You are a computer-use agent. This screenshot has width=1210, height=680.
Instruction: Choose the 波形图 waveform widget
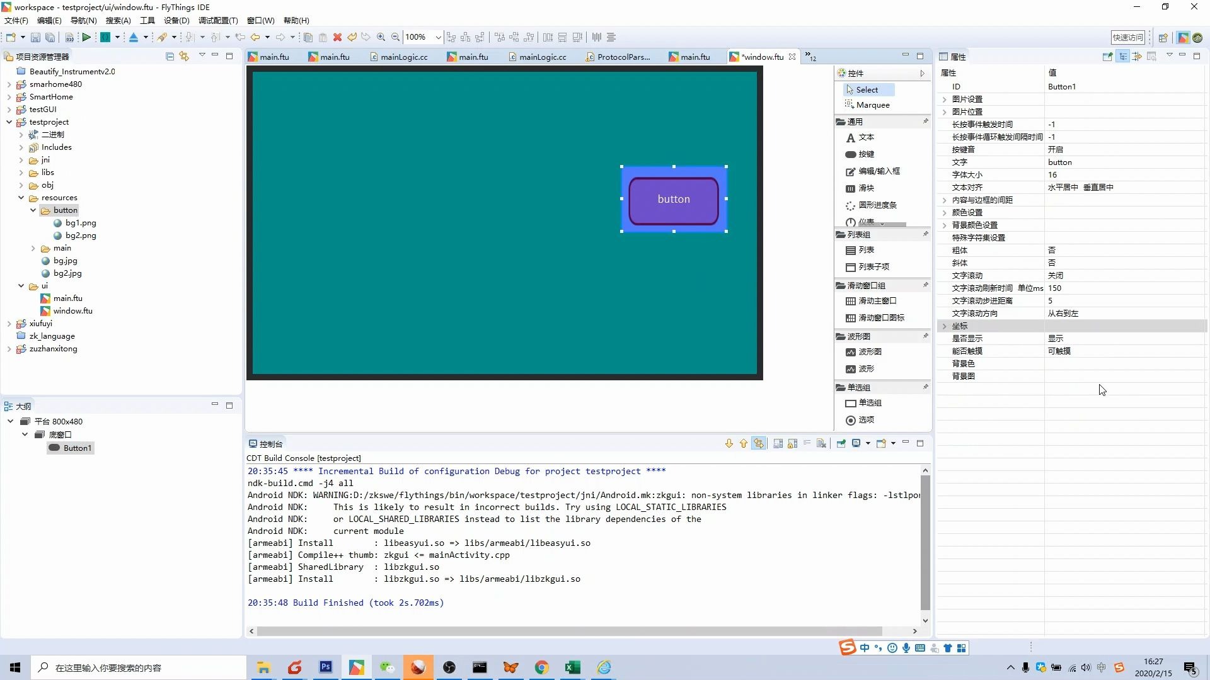[x=870, y=352]
